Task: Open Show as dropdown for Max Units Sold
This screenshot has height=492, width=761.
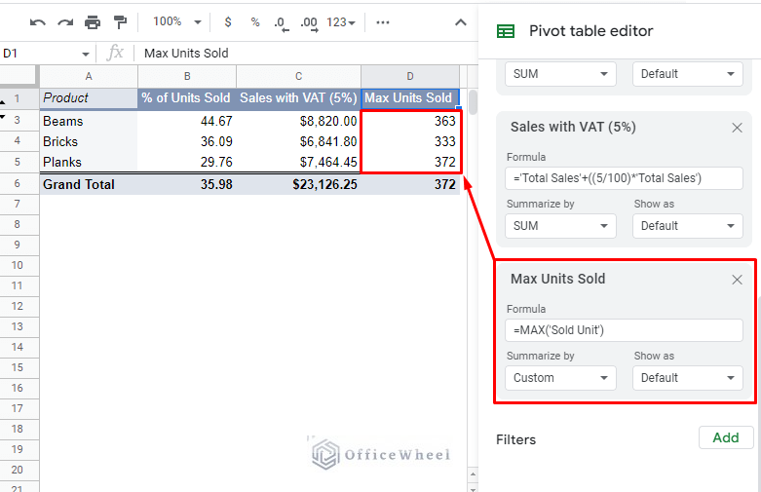Action: tap(687, 378)
